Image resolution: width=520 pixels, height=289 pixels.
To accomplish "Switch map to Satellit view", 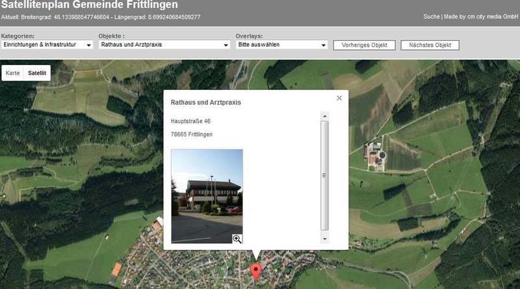I will 37,73.
